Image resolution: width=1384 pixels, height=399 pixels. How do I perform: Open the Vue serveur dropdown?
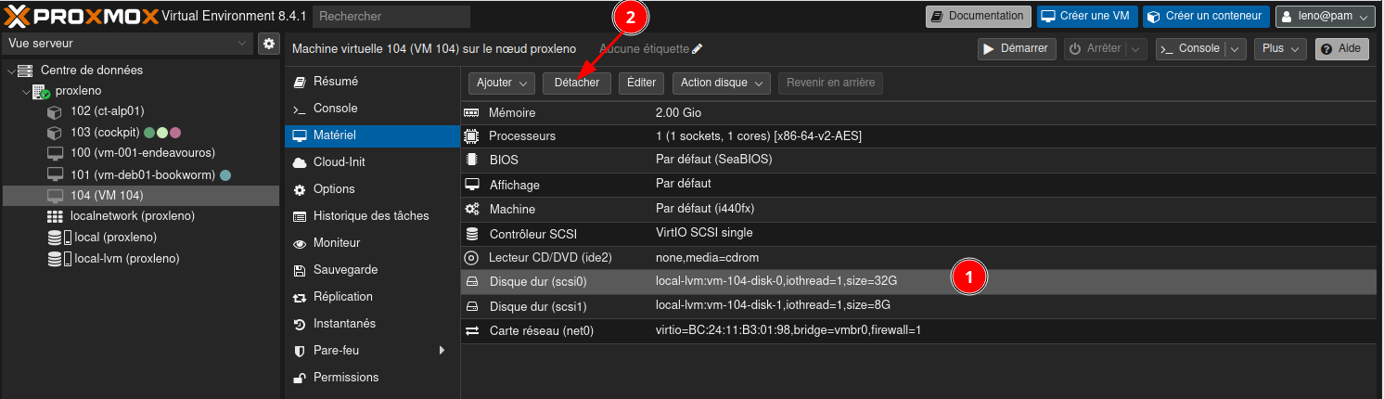point(127,44)
